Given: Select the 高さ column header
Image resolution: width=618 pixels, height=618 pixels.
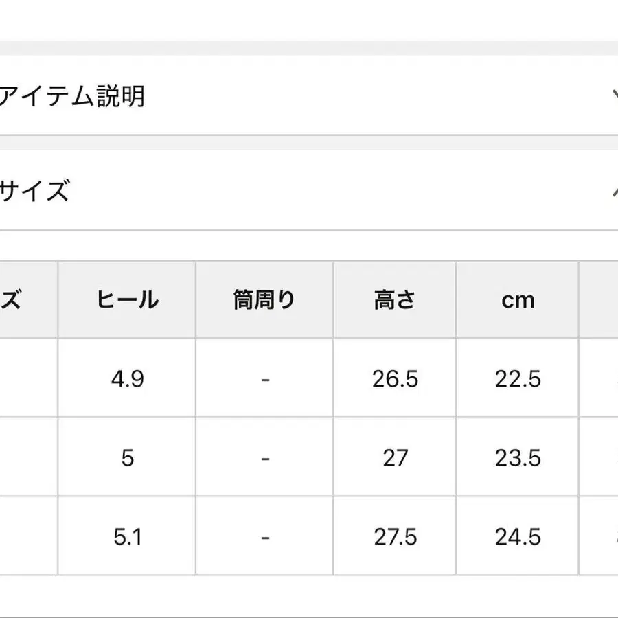Looking at the screenshot, I should (395, 300).
